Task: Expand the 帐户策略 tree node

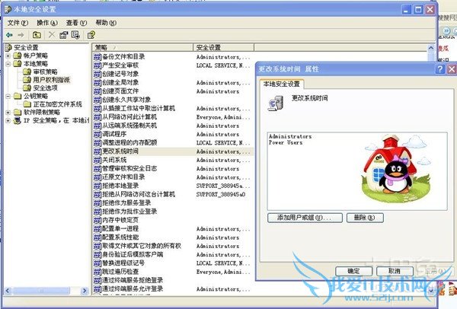Action: tap(8, 56)
